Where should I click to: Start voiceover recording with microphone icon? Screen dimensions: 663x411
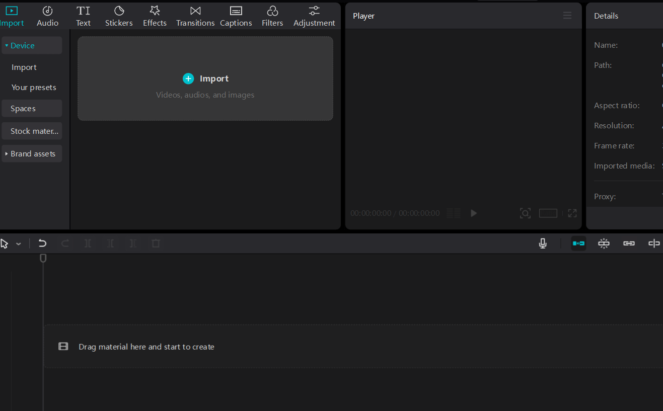(x=543, y=243)
